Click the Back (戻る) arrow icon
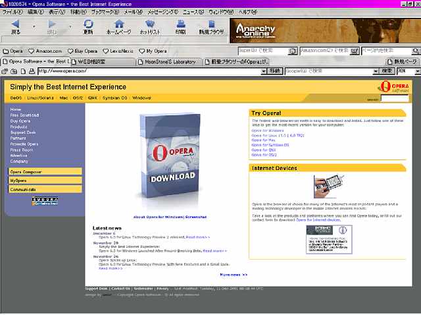Image resolution: width=421 pixels, height=315 pixels. click(x=15, y=24)
